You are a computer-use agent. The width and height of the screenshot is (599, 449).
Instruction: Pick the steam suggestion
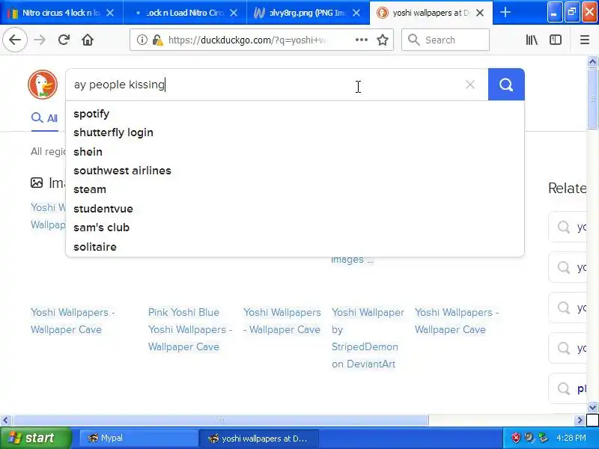(295, 189)
